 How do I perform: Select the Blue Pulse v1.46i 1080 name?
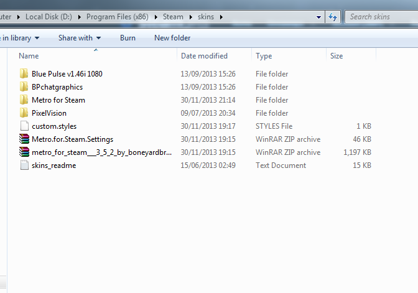tap(67, 74)
